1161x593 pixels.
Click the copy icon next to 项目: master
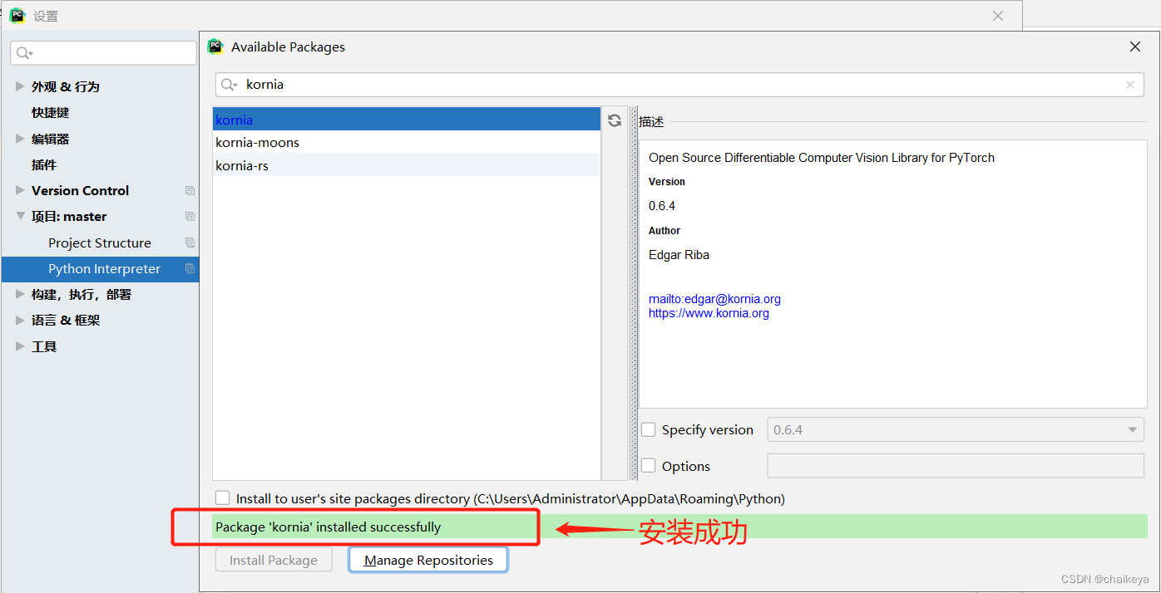pyautogui.click(x=190, y=216)
